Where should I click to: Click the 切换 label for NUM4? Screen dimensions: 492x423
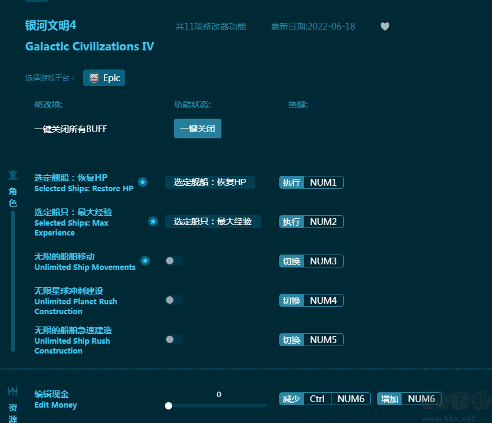point(292,301)
